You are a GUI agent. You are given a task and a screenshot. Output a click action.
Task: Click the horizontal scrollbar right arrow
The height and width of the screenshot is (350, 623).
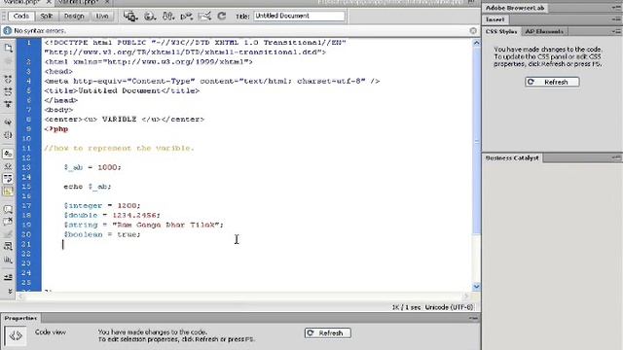(x=466, y=296)
